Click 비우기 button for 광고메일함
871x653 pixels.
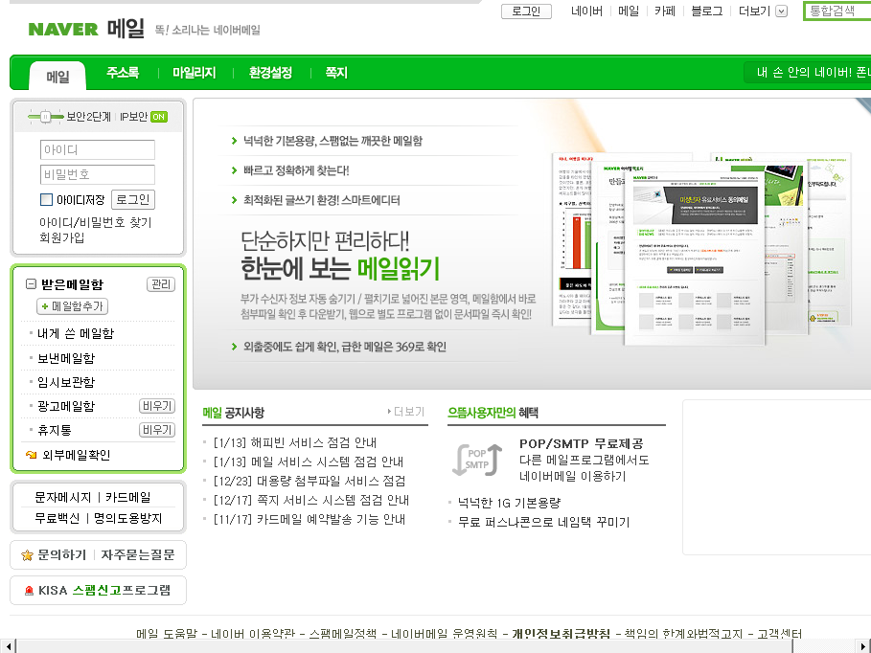coord(156,406)
